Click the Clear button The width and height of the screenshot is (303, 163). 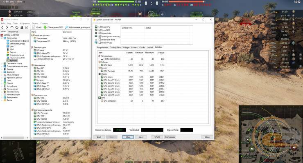coord(128,137)
